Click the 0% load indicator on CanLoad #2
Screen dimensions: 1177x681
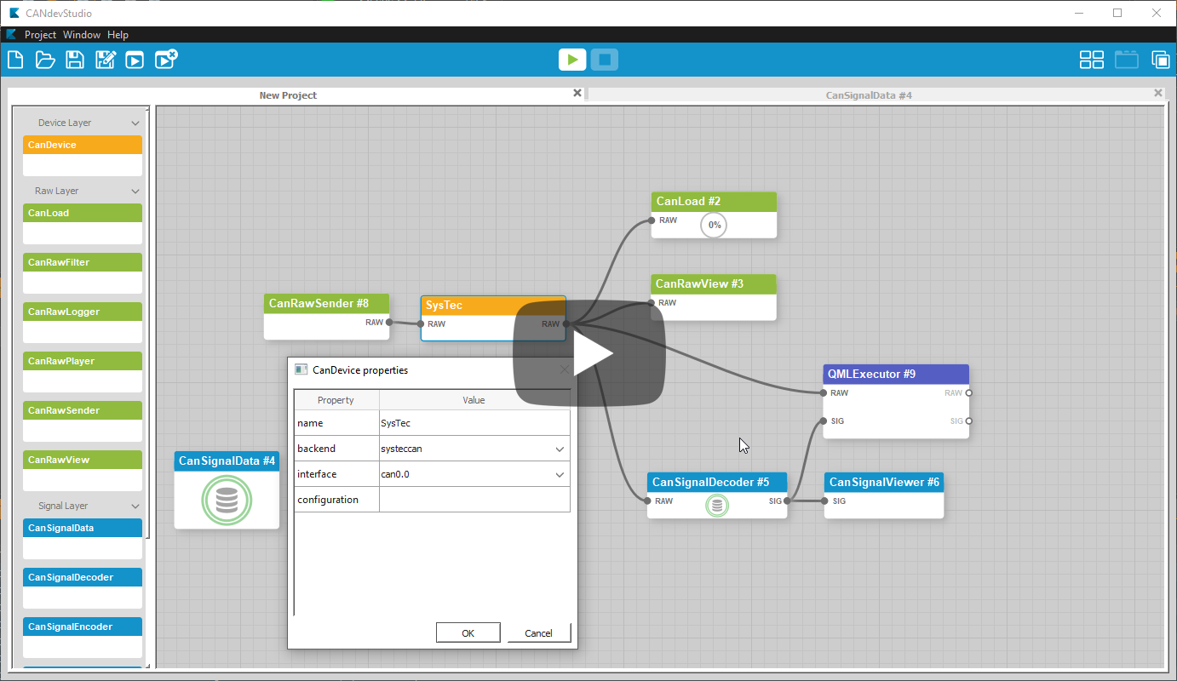point(714,225)
